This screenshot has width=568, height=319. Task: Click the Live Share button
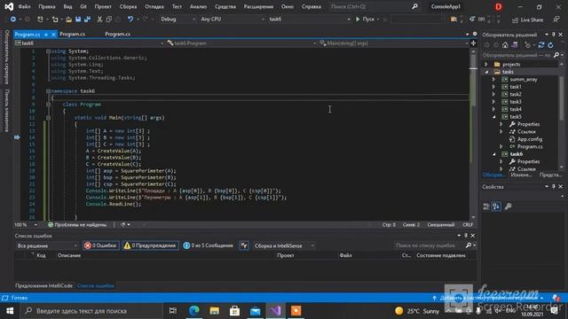pos(527,19)
